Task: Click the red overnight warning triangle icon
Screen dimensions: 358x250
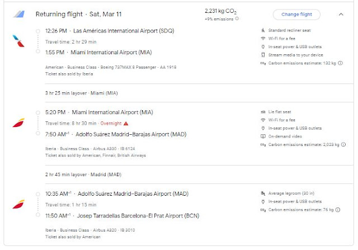Action: pyautogui.click(x=126, y=123)
